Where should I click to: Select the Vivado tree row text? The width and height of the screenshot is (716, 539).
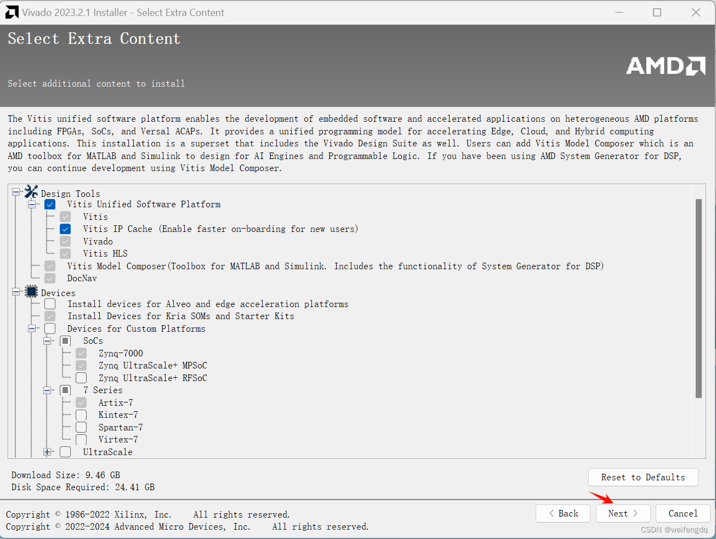[98, 242]
